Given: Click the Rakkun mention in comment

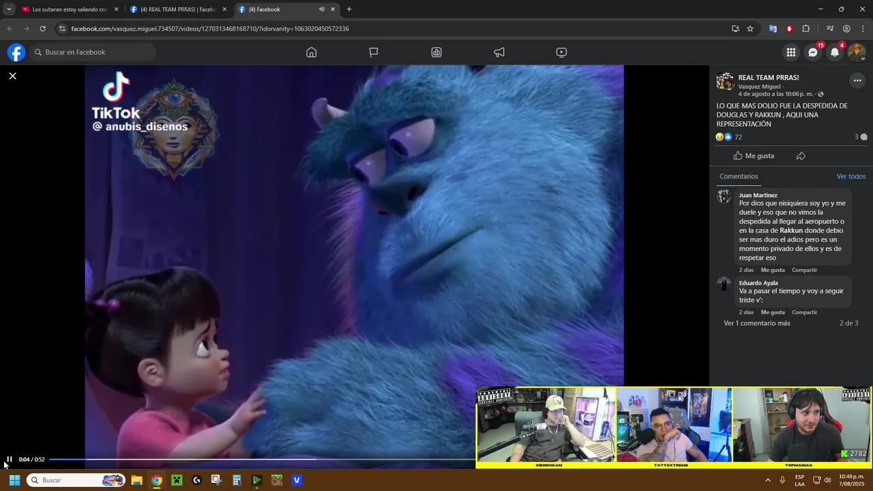Looking at the screenshot, I should 791,230.
